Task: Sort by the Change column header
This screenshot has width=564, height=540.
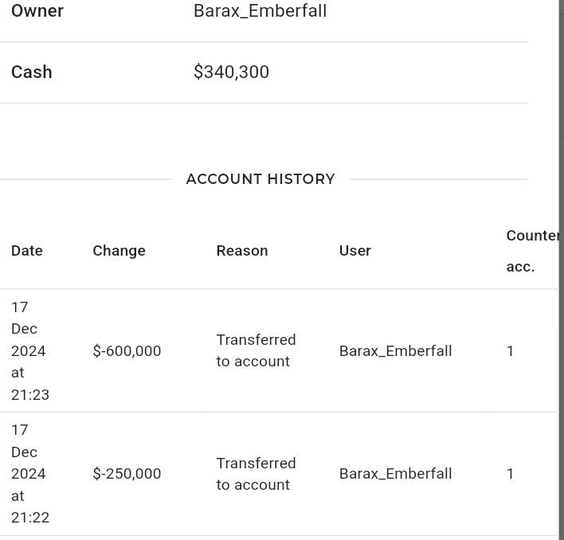Action: click(119, 251)
